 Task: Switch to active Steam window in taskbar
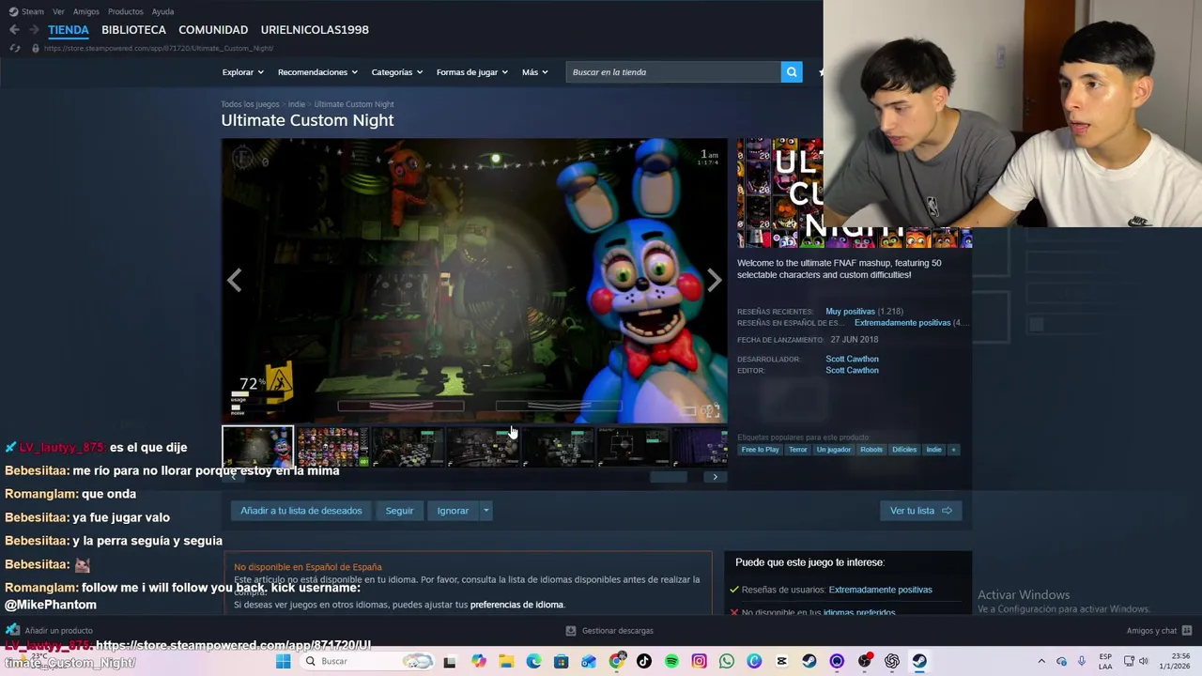[x=919, y=661]
